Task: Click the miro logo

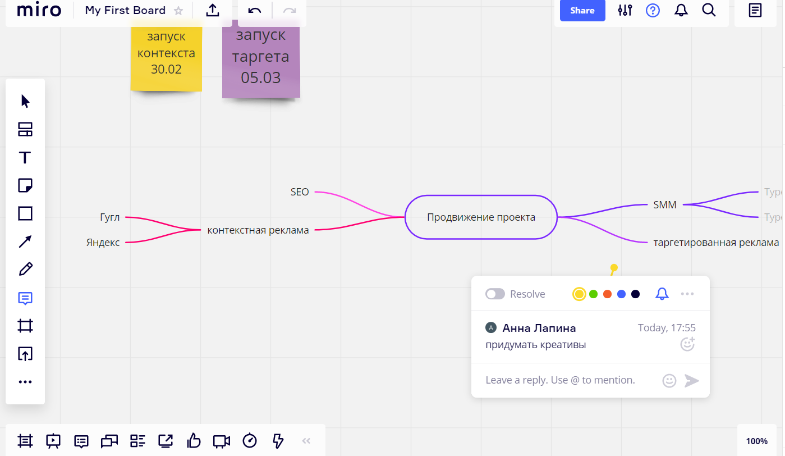Action: click(38, 10)
